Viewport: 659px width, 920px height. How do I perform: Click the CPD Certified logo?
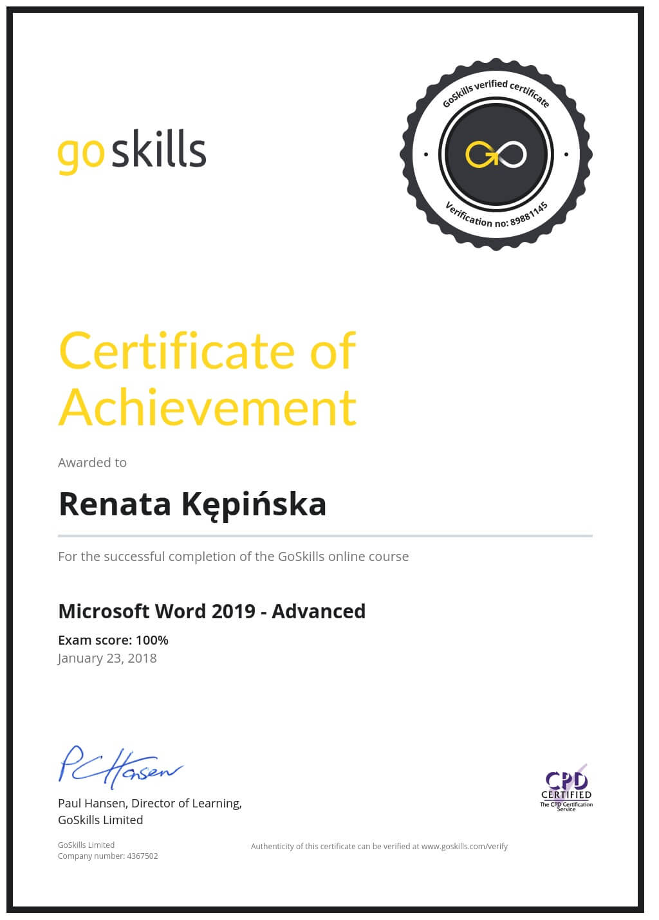coord(566,788)
